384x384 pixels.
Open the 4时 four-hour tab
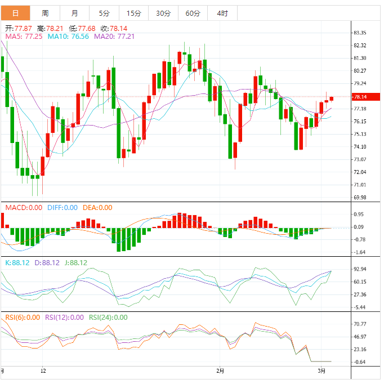point(222,13)
